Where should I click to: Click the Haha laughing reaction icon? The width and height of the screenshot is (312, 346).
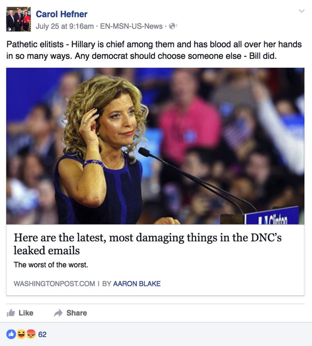click(21, 334)
